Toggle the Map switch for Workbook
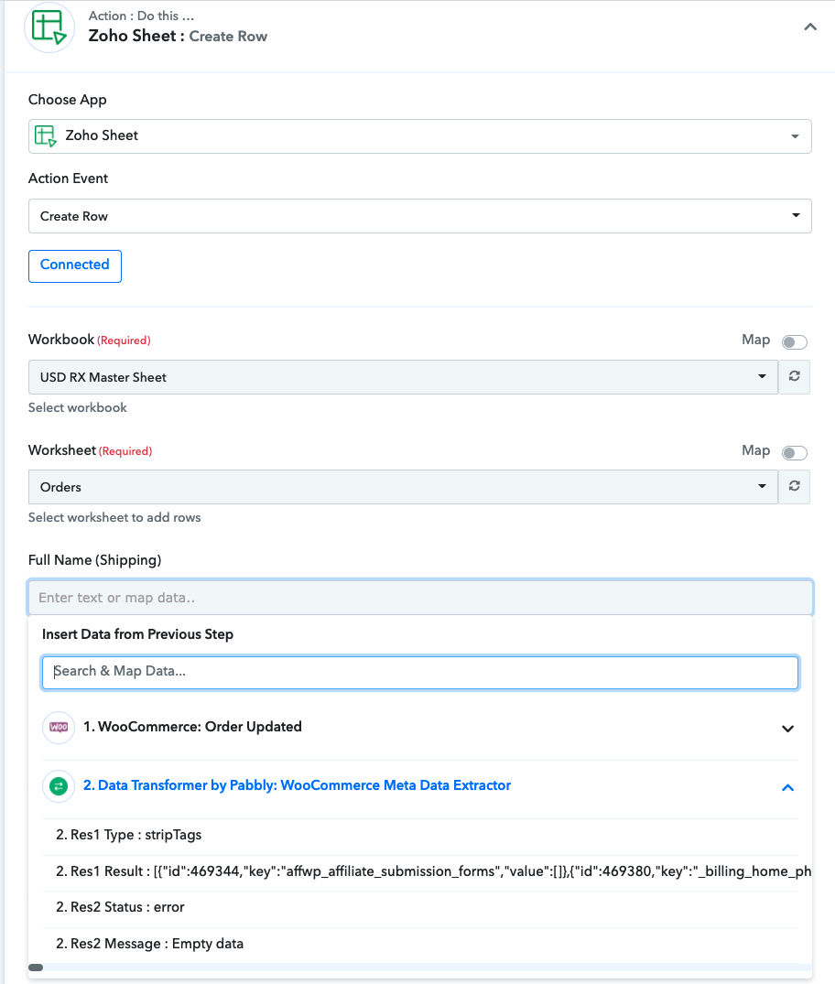Screen dimensions: 835x984 click(794, 342)
